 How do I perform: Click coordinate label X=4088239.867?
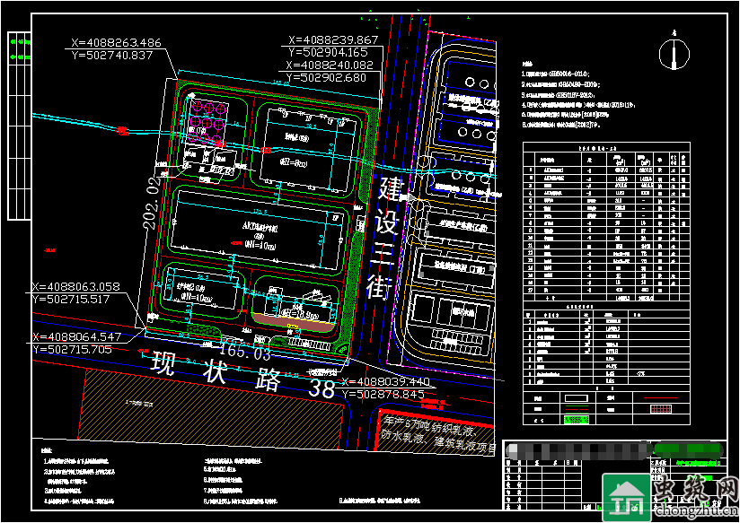coord(333,40)
